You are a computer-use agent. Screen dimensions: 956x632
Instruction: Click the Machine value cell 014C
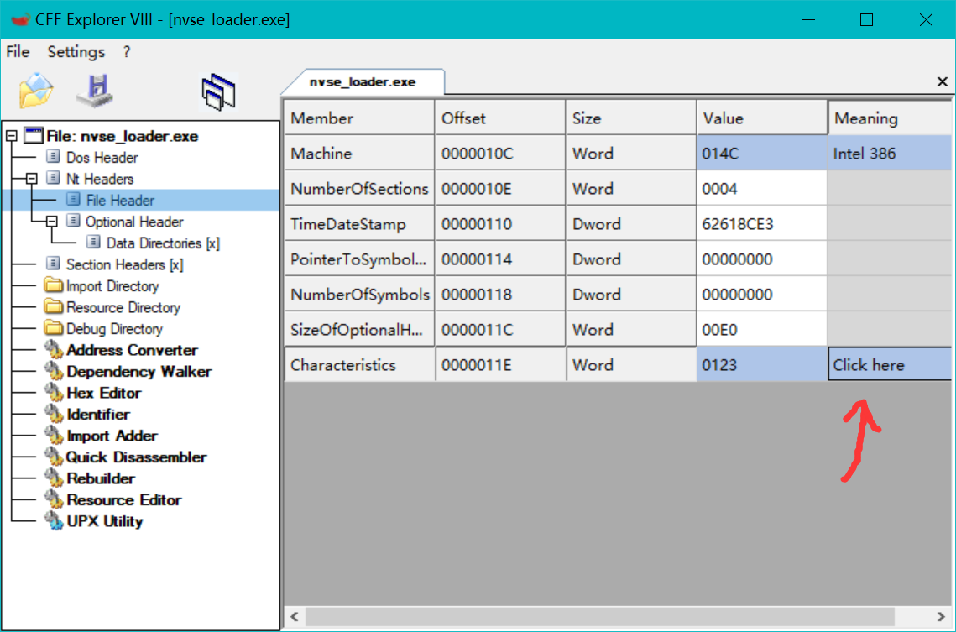[x=761, y=153]
